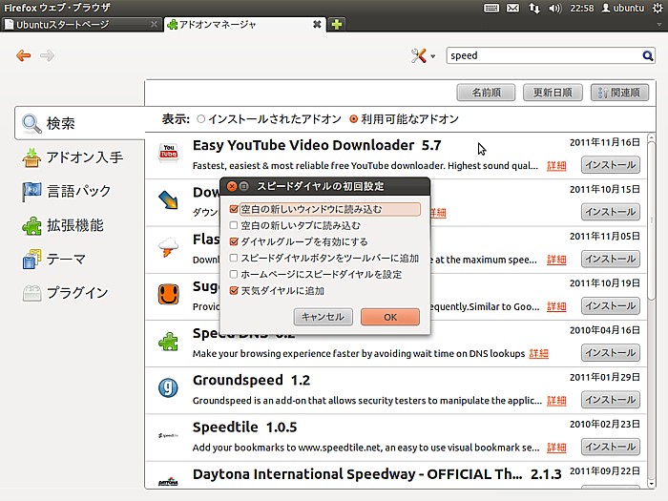Sort add-ons by 関連順
This screenshot has height=501, width=668.
620,93
